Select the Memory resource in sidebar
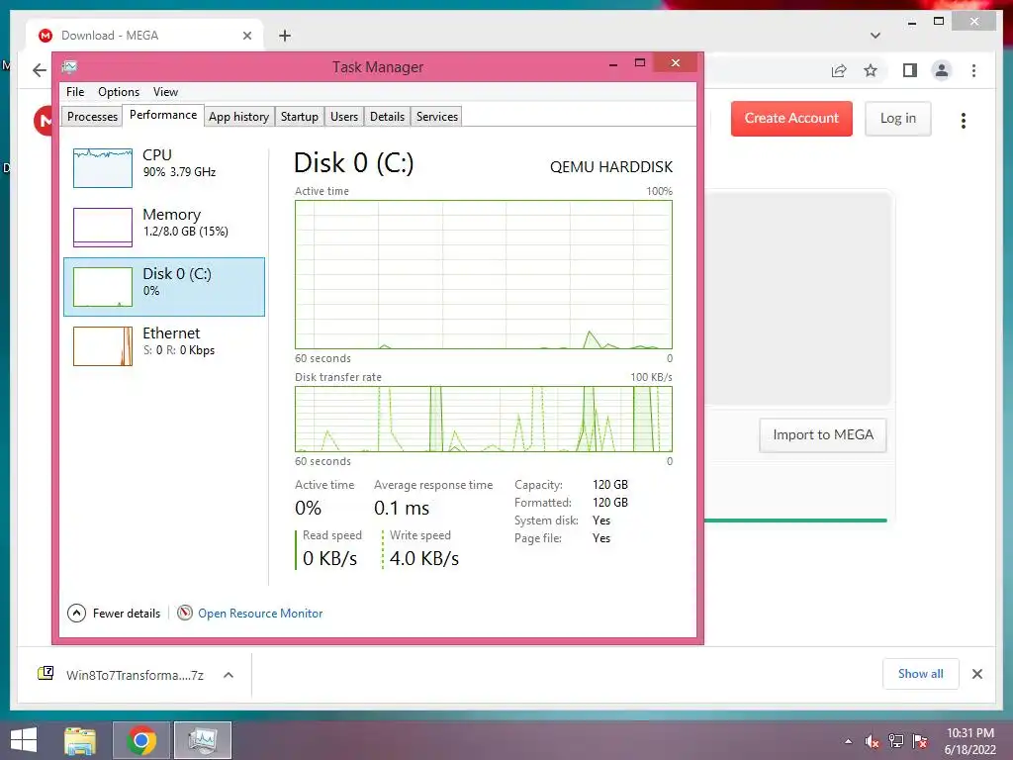 pos(164,227)
